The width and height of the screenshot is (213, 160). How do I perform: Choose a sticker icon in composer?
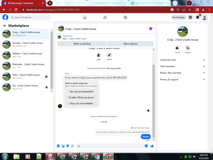pos(68,146)
